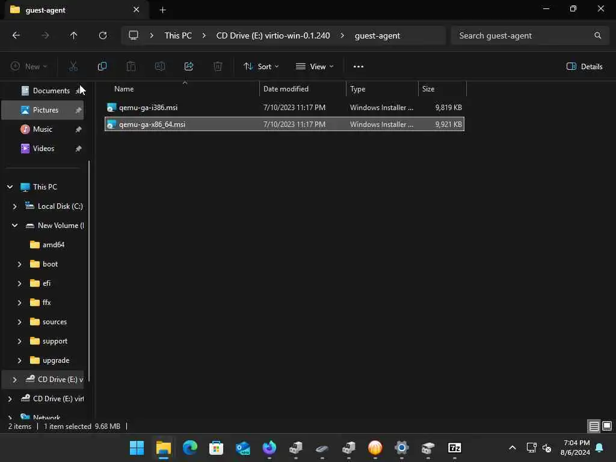This screenshot has width=616, height=462.
Task: Click the navigation pane scrollbar
Action: (89, 271)
